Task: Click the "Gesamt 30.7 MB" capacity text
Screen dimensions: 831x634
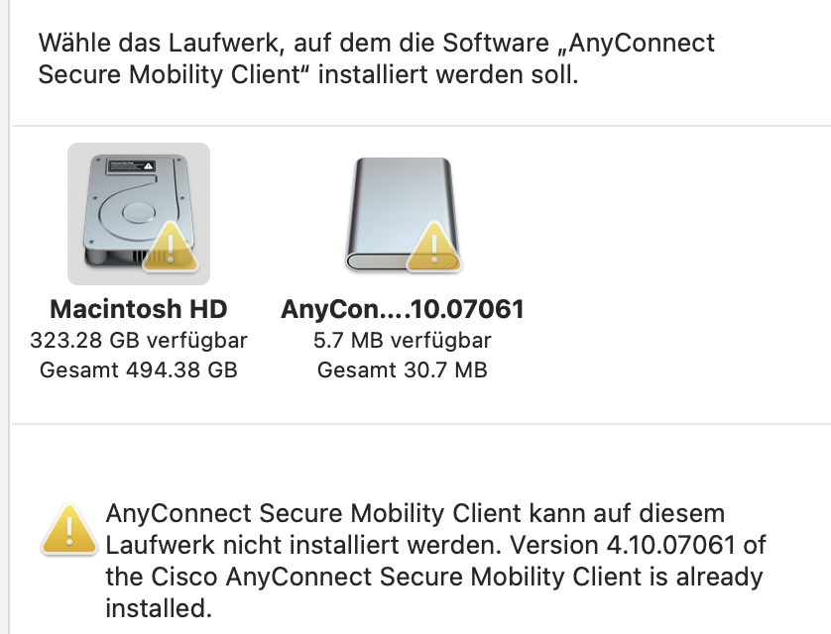Action: coord(403,370)
